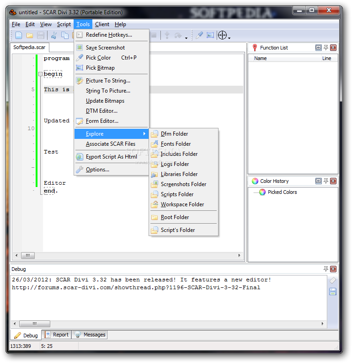Close the Function List panel
The image size is (352, 363).
333,48
